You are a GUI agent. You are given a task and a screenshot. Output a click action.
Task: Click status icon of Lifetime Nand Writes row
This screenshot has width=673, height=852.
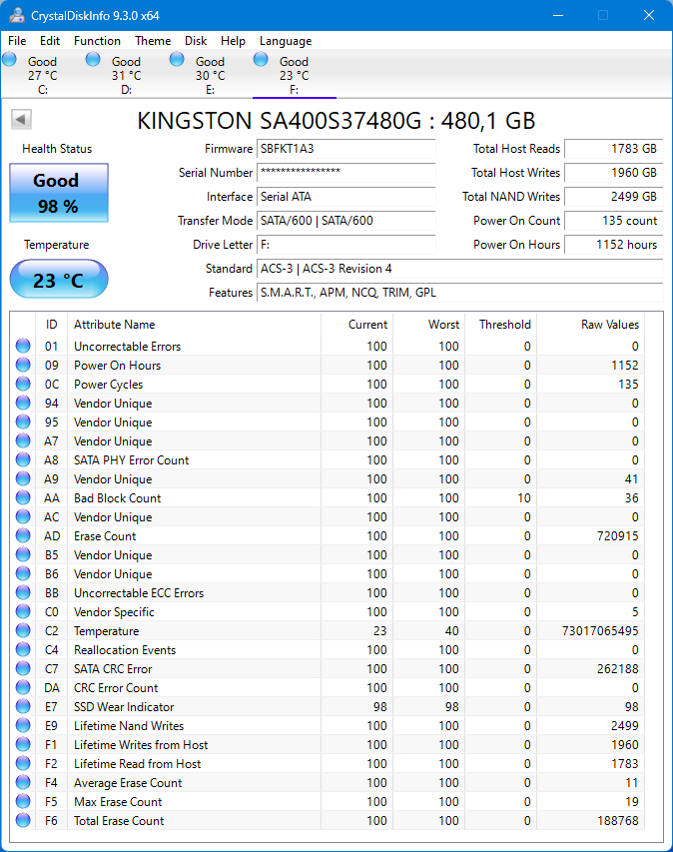pyautogui.click(x=23, y=725)
